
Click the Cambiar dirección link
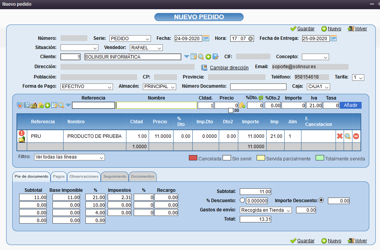pyautogui.click(x=229, y=68)
